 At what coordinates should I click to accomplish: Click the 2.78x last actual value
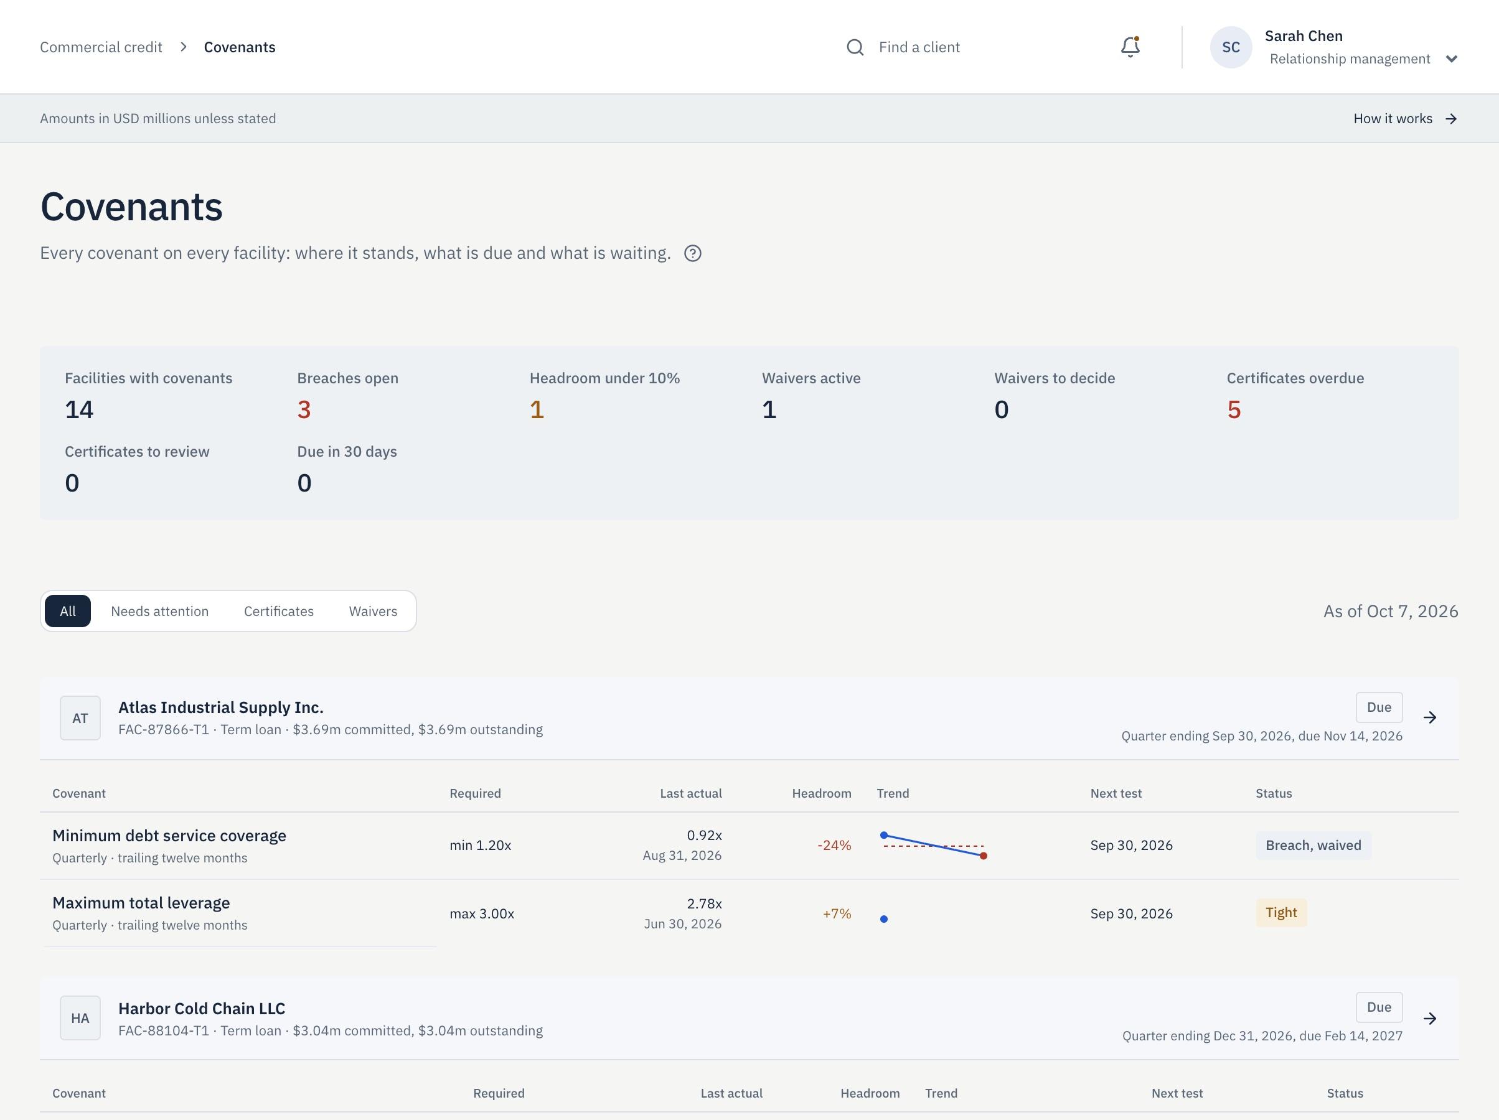tap(704, 904)
